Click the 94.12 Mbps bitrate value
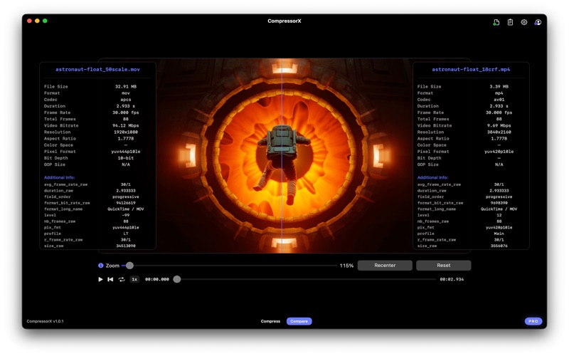The image size is (569, 356). [x=126, y=126]
